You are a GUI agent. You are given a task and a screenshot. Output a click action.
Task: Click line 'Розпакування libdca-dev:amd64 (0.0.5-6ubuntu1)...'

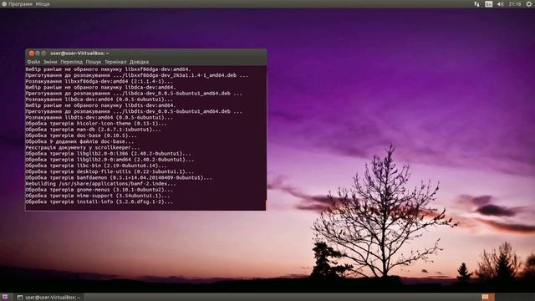[99, 99]
